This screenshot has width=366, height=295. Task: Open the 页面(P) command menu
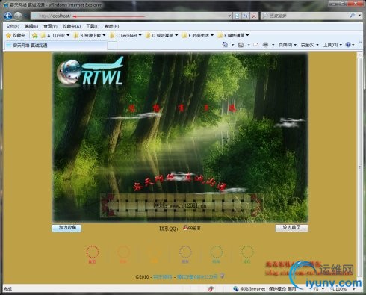pyautogui.click(x=288, y=45)
